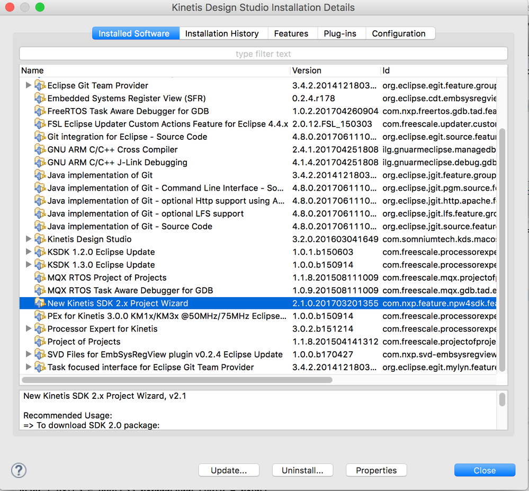Viewport: 529px width, 491px height.
Task: Open help with the question mark icon
Action: coord(19,470)
